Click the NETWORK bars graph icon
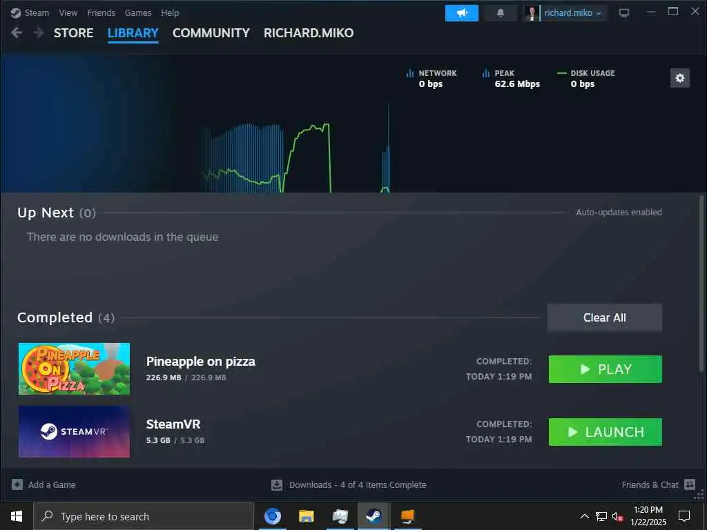The height and width of the screenshot is (530, 707). 410,73
